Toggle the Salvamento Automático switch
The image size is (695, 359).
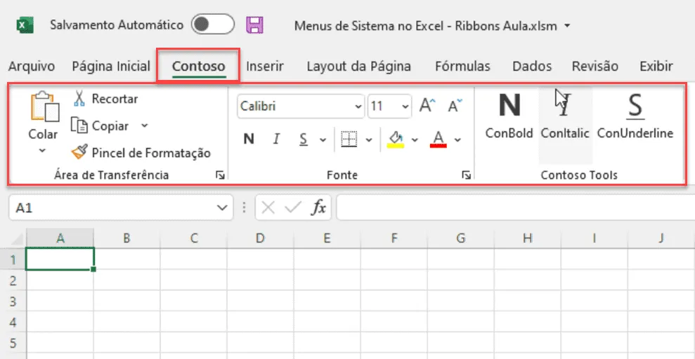point(213,25)
